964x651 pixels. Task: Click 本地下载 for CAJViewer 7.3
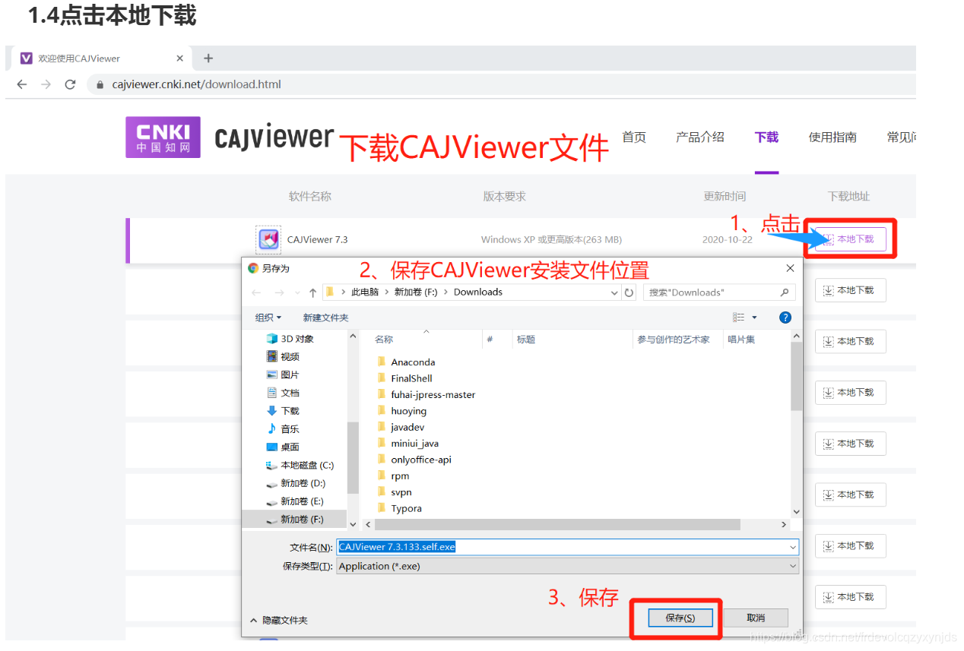(x=850, y=239)
